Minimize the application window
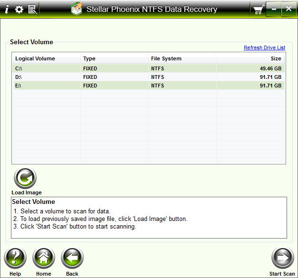 (274, 9)
